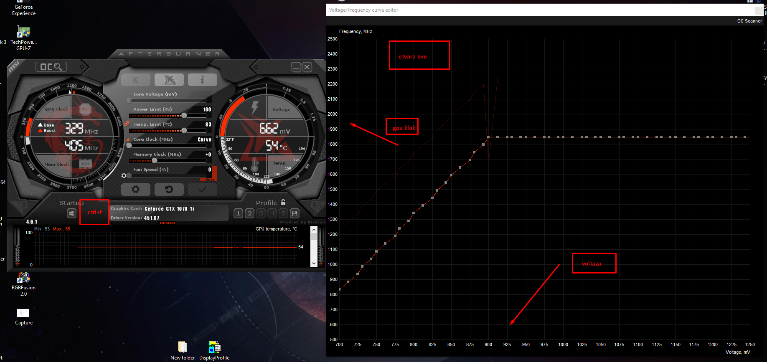This screenshot has height=362, width=767.
Task: Click the Power Limit slider handle
Action: point(184,116)
